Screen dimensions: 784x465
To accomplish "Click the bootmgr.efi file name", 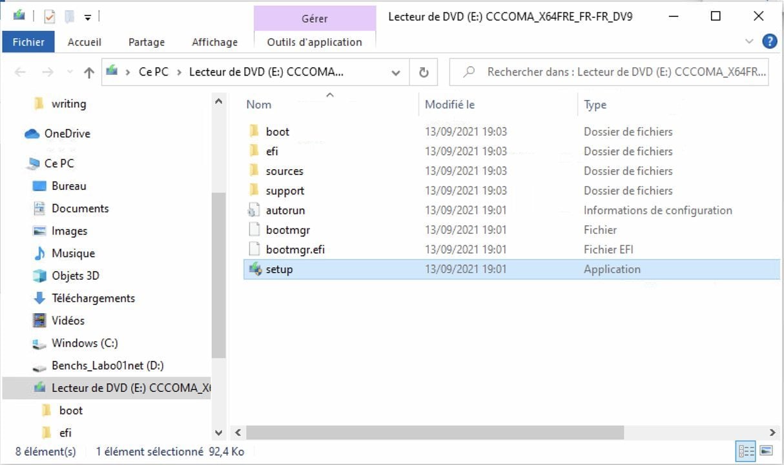I will (x=295, y=249).
